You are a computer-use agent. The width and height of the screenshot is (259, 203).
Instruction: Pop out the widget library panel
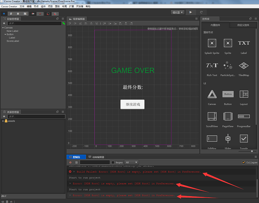tap(250, 19)
